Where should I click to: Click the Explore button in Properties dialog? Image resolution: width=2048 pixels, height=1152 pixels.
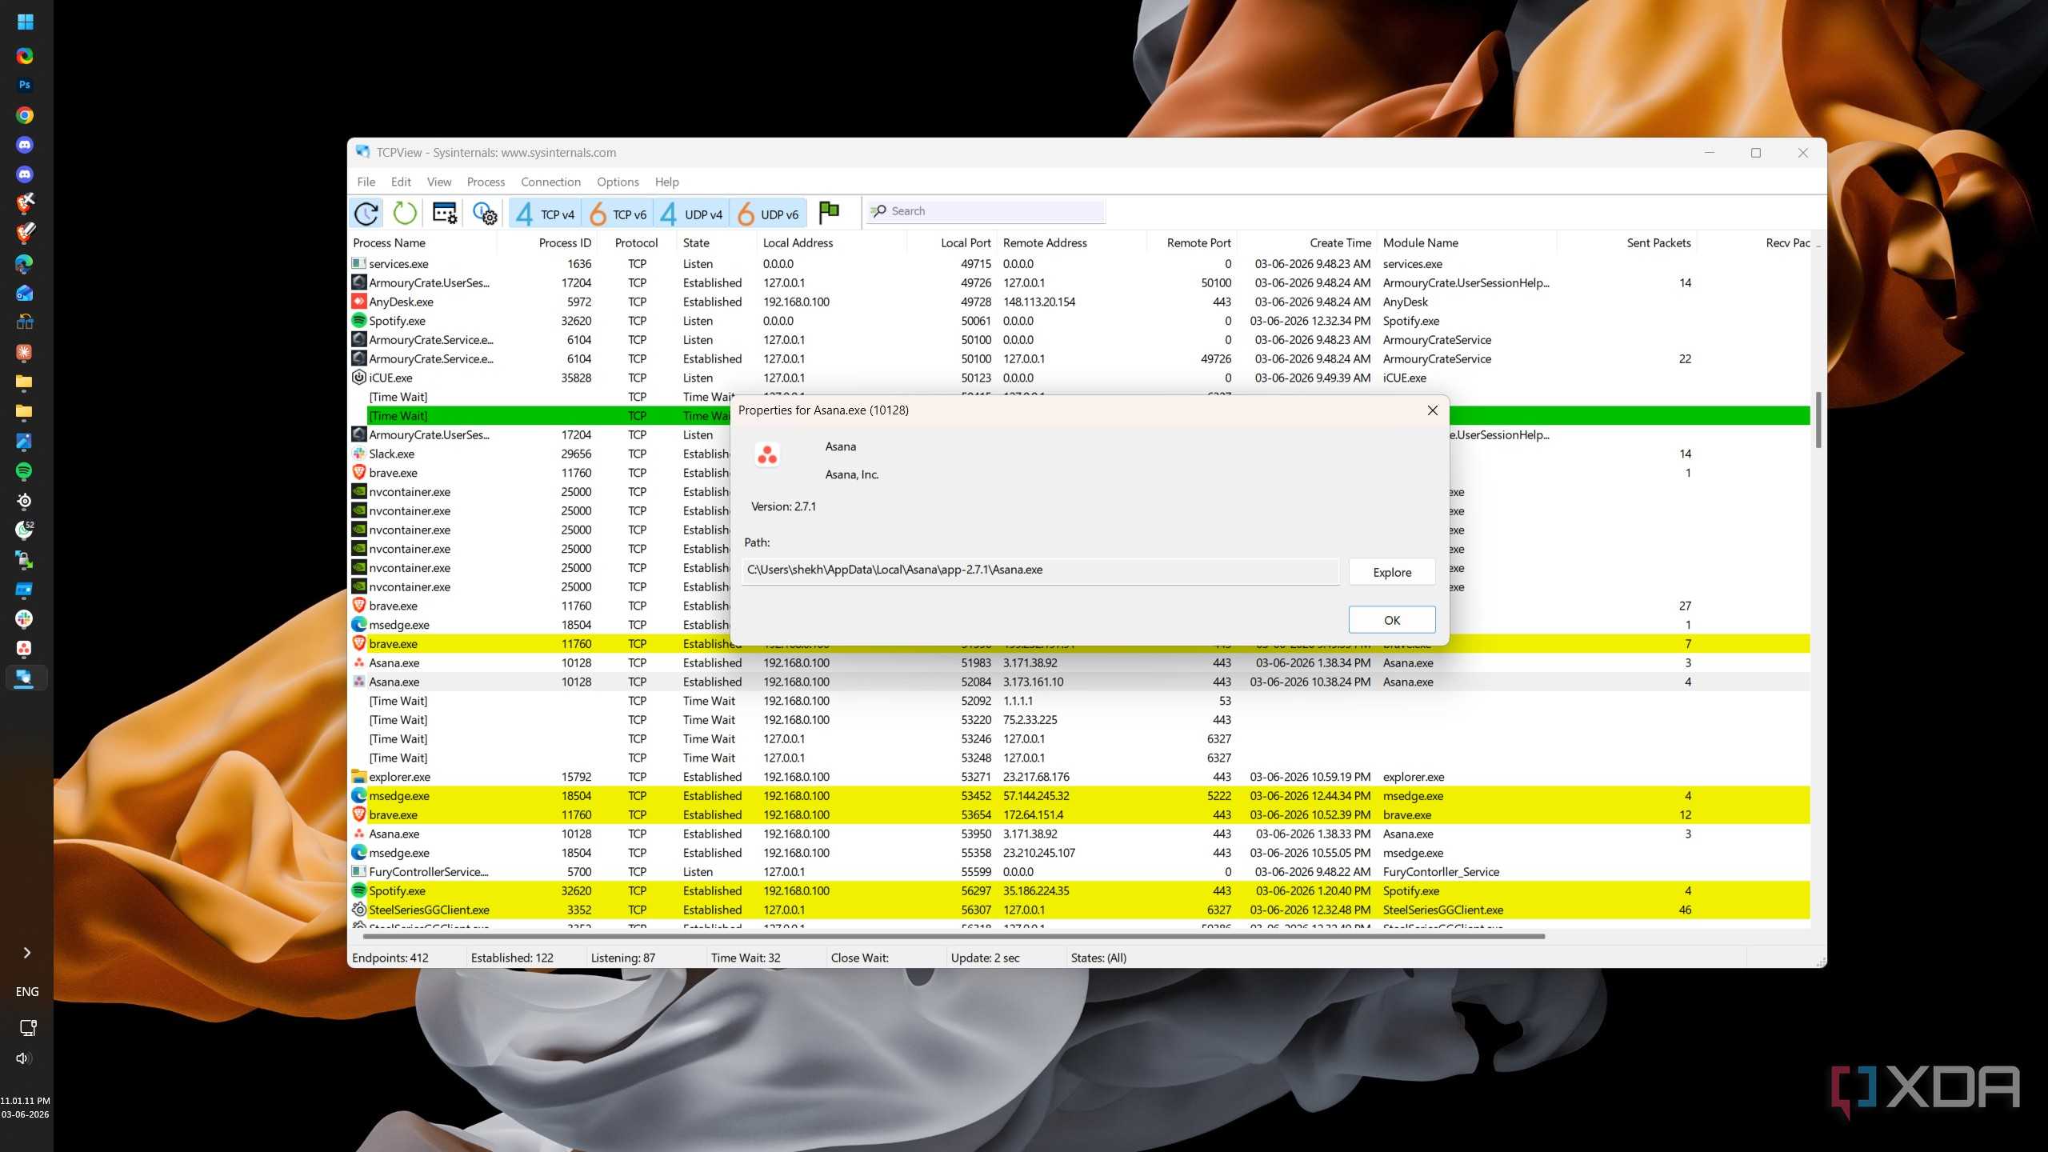click(x=1392, y=572)
